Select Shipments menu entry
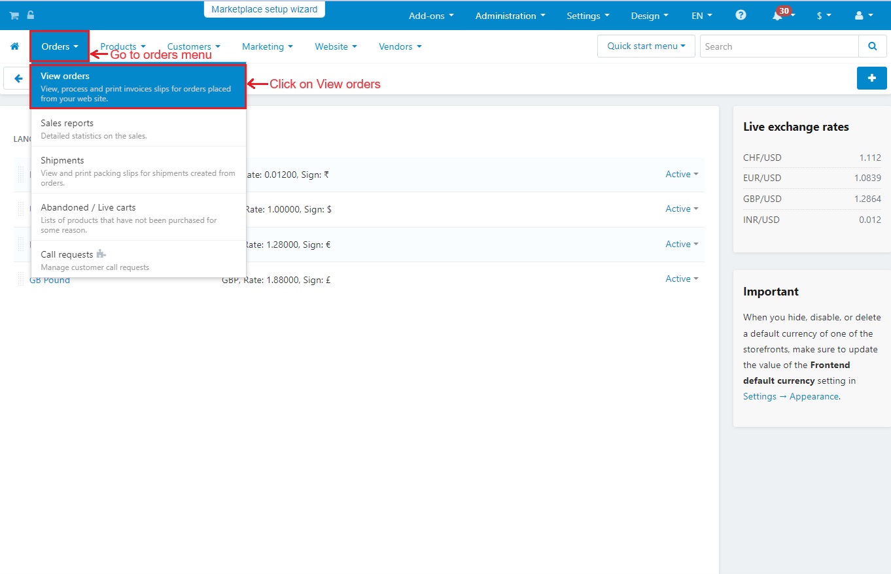891x574 pixels. (x=139, y=171)
